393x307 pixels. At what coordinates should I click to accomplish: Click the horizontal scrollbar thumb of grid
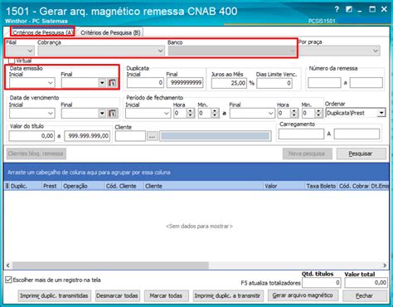[x=110, y=266]
